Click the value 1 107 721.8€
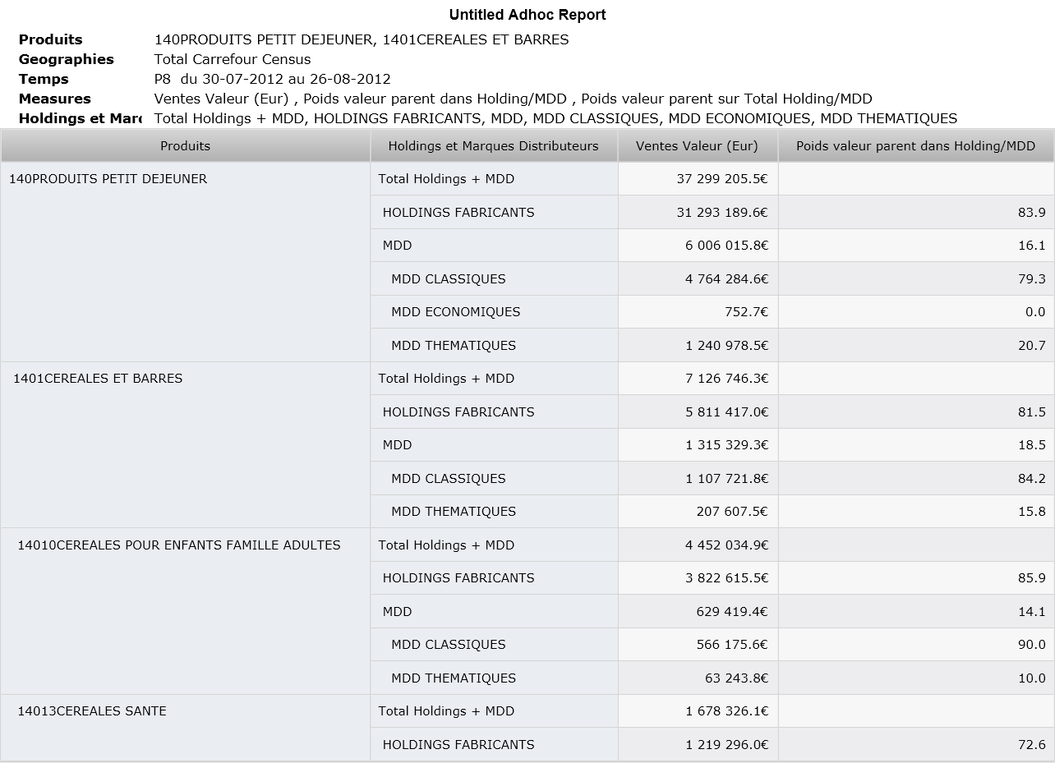Screen dimensions: 1055x777 [726, 479]
